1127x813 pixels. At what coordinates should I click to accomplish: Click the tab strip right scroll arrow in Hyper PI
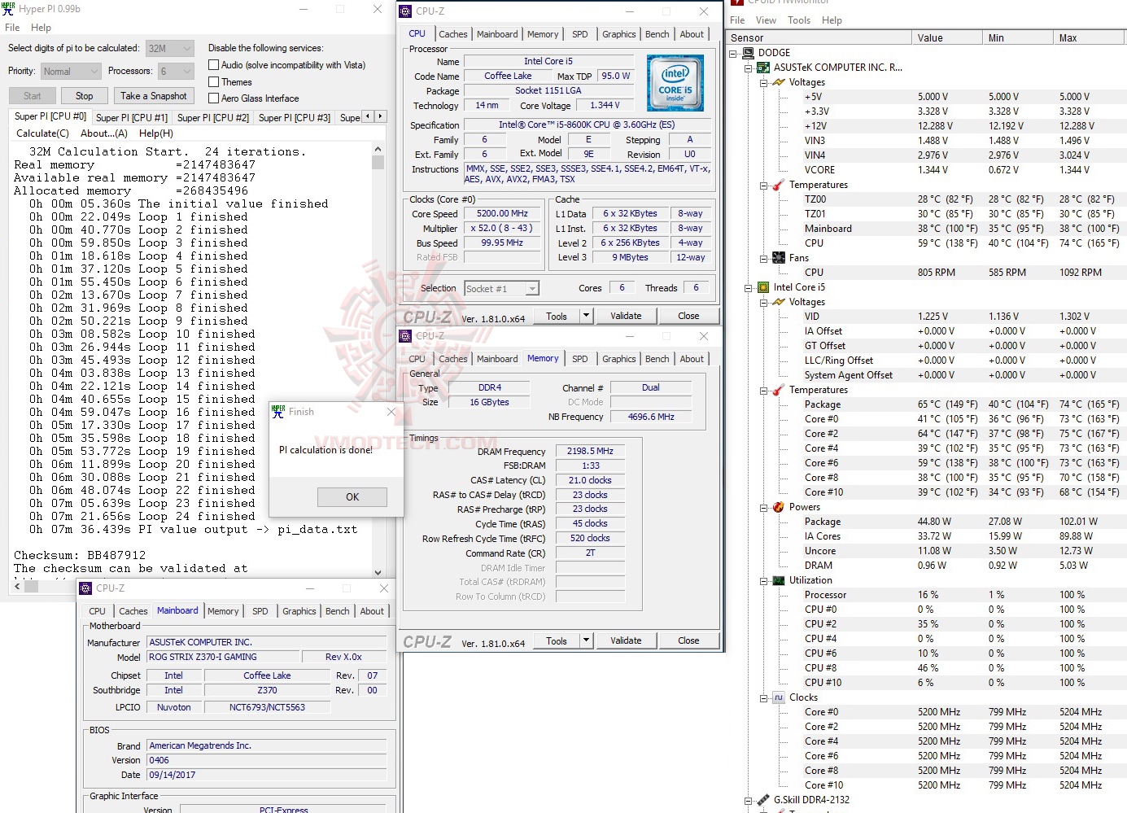(x=380, y=116)
